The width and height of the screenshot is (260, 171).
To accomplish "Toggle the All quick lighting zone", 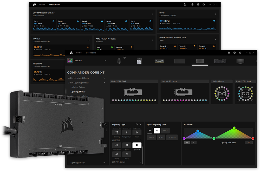I will [x=157, y=131].
